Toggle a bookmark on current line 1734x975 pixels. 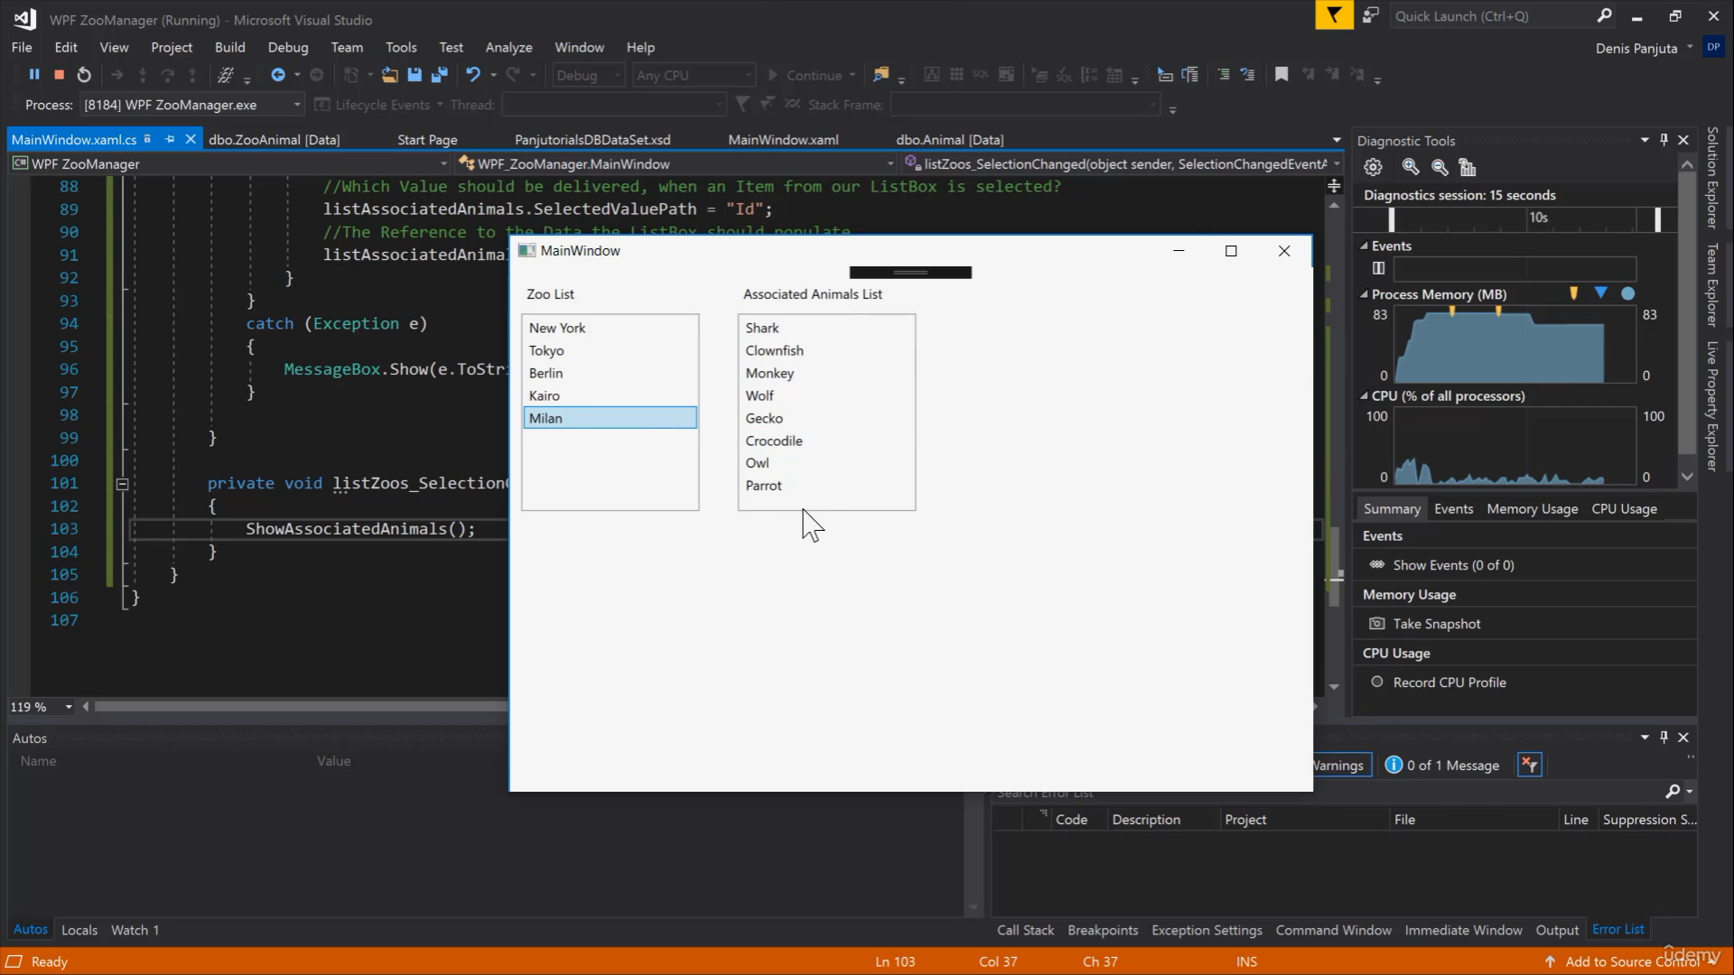(1281, 75)
